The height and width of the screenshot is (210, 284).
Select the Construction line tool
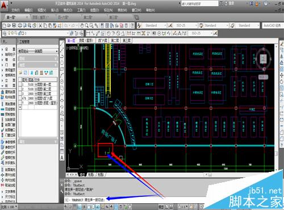[x=62, y=50]
